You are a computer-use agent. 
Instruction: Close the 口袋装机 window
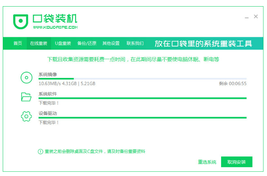click(x=256, y=16)
